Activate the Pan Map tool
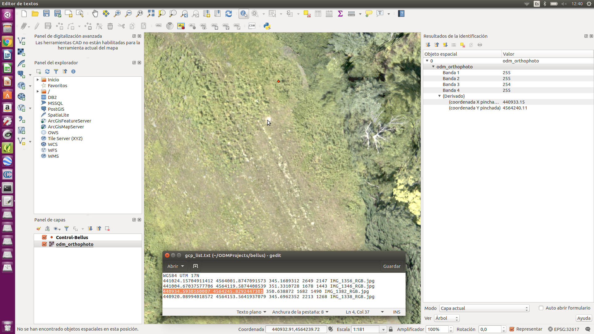The height and width of the screenshot is (334, 594). pos(95,14)
